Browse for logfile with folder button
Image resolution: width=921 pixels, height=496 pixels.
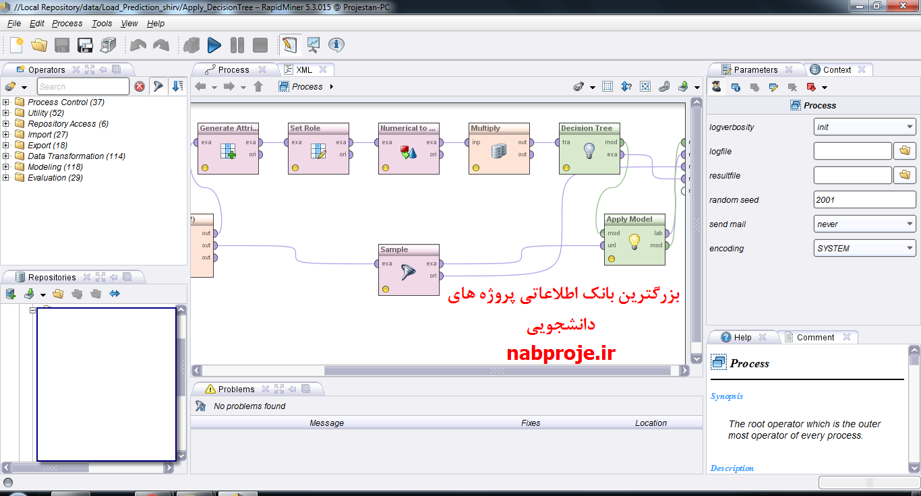pyautogui.click(x=905, y=151)
